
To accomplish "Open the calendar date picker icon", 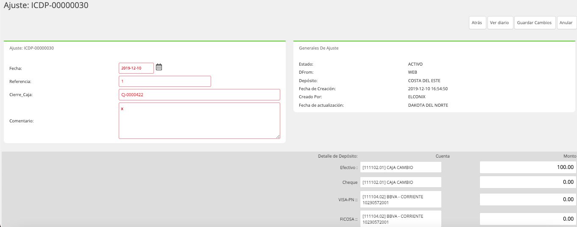I will [159, 67].
